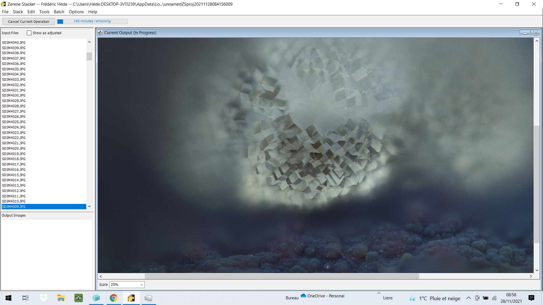Open the Windows Start menu
The height and width of the screenshot is (305, 543).
[x=8, y=298]
